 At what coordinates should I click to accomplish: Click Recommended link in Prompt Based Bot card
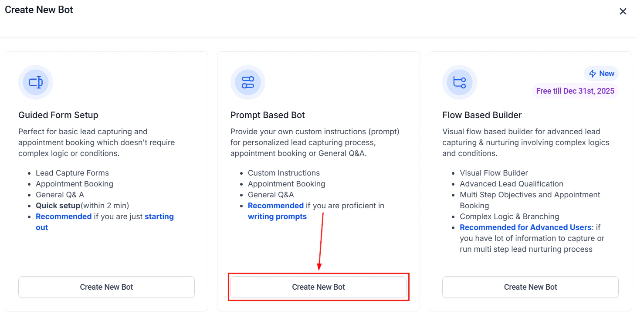coord(275,205)
